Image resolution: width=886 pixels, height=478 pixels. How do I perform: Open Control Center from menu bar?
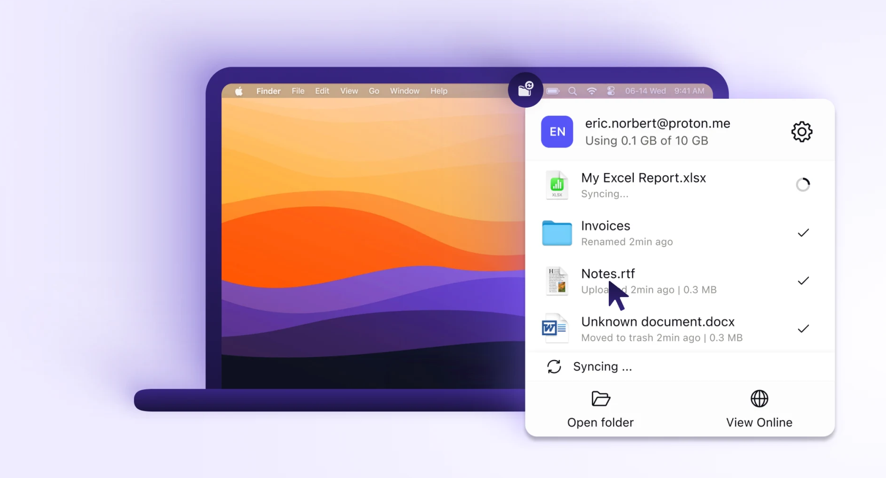click(611, 91)
